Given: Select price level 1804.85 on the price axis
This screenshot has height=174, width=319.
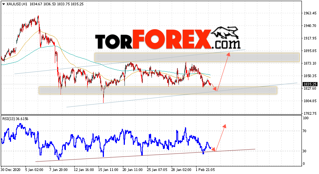Looking at the screenshot, I should coord(310,101).
